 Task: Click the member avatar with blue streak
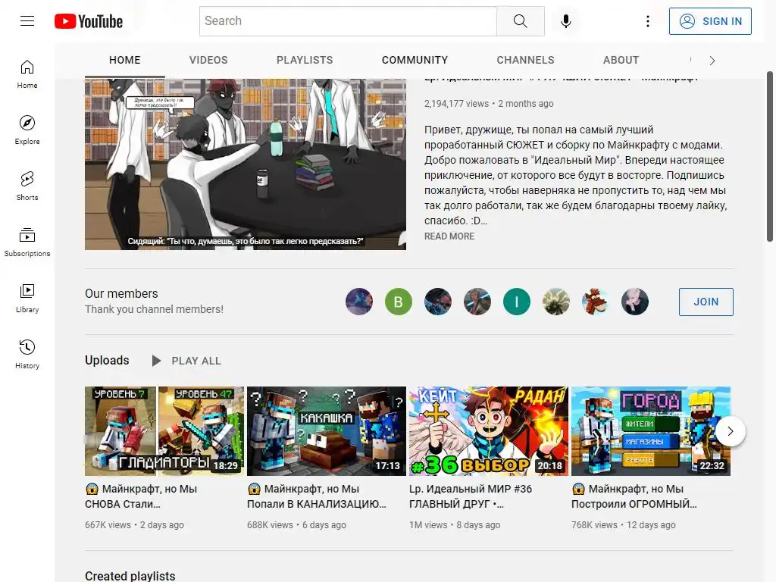477,302
